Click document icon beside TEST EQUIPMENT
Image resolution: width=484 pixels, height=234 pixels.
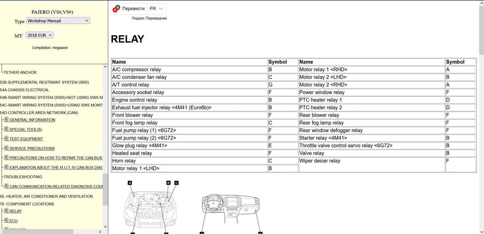click(6, 139)
